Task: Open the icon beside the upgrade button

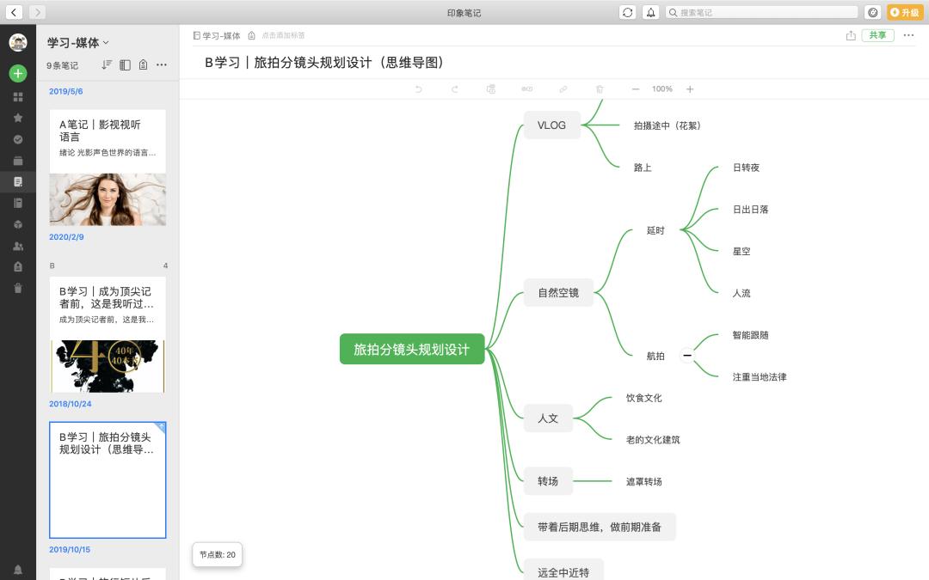Action: (x=873, y=12)
